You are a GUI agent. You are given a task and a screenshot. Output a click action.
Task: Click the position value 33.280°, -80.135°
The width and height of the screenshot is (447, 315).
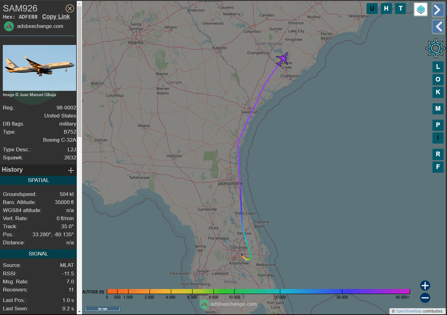pos(53,234)
